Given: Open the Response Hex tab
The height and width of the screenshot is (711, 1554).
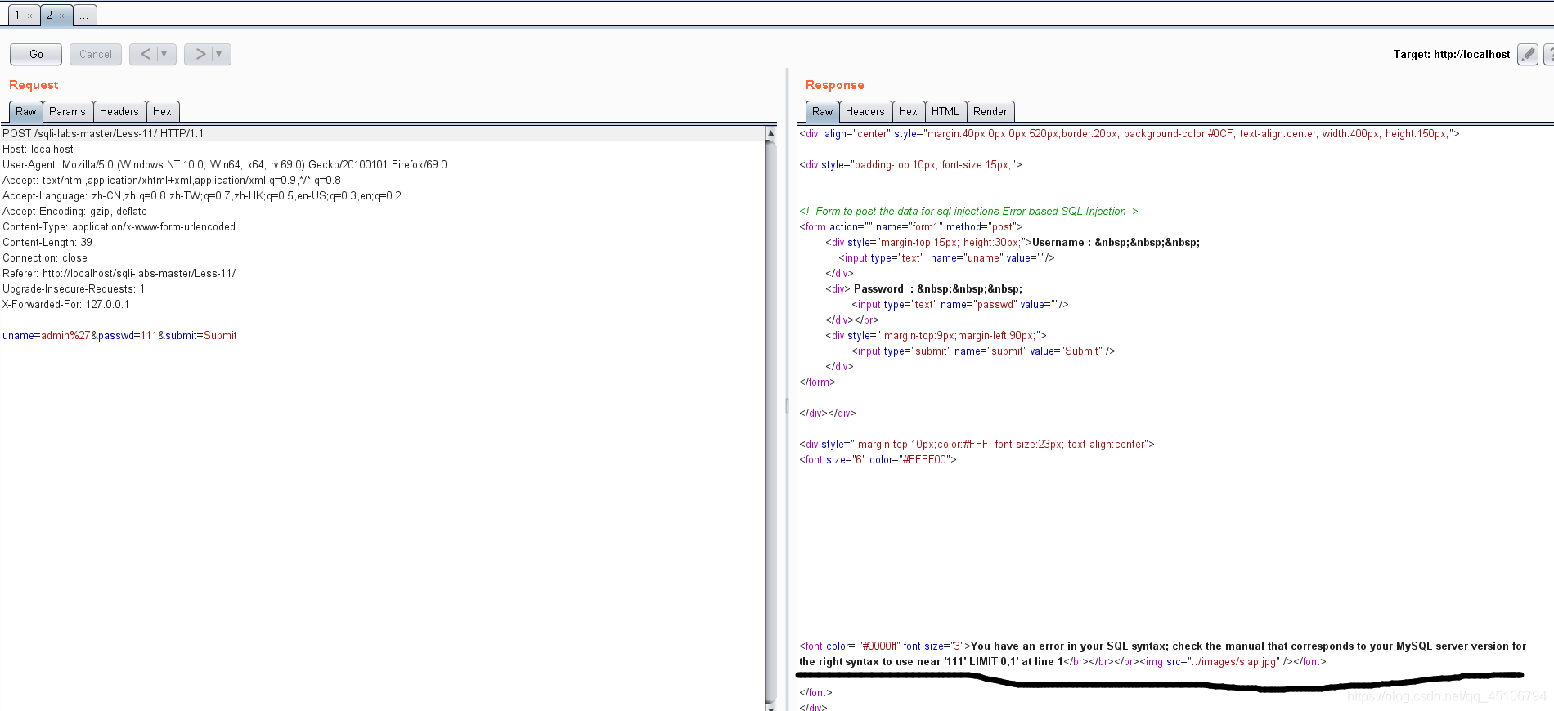Looking at the screenshot, I should pos(908,111).
